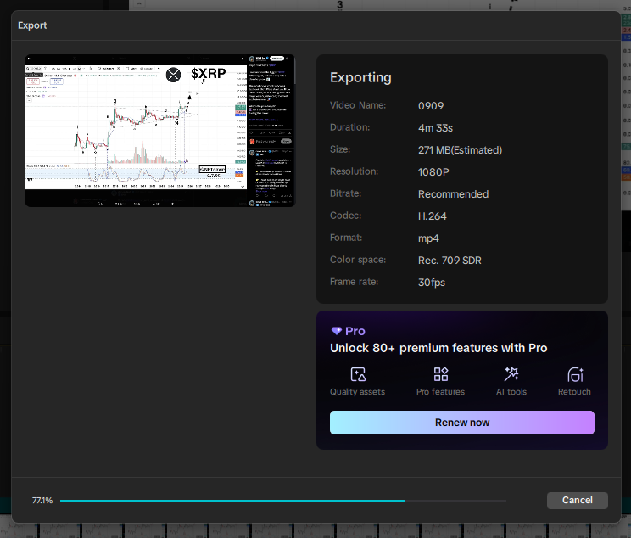The width and height of the screenshot is (631, 538).
Task: Click the export progress bar
Action: click(283, 501)
